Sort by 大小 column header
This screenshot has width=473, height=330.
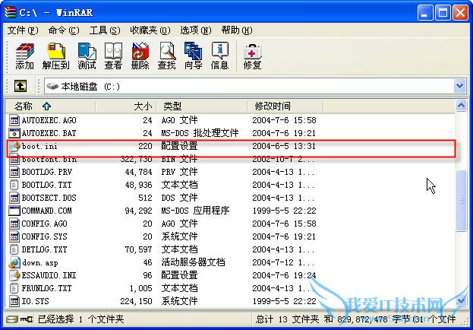tap(126, 106)
